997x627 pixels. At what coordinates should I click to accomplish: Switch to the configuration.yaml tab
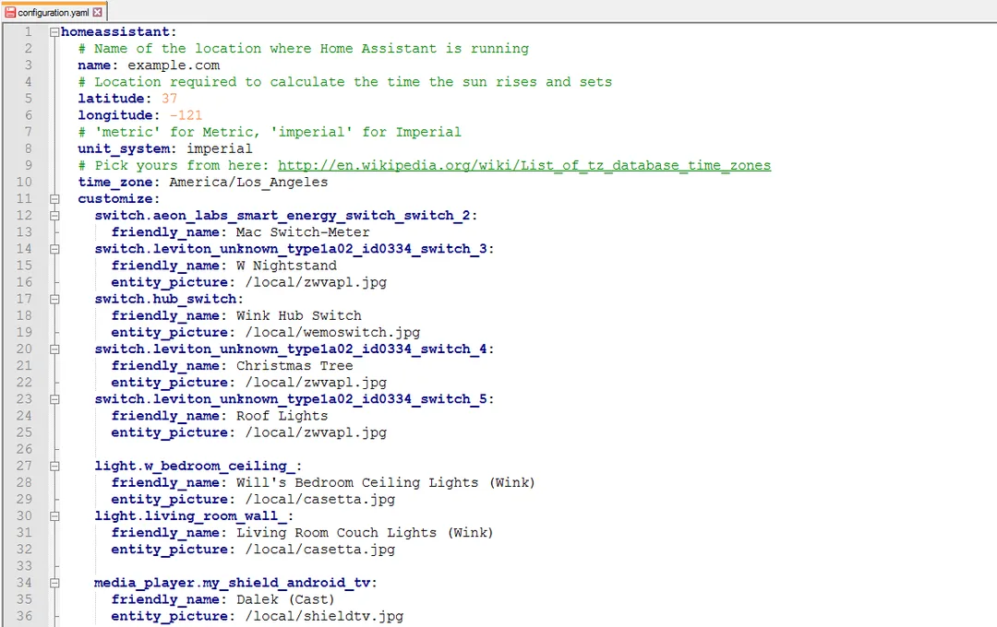coord(54,12)
